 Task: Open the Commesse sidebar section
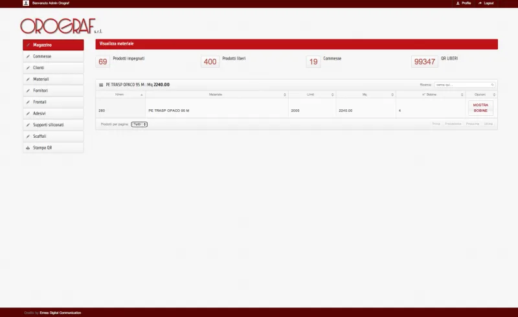click(53, 56)
